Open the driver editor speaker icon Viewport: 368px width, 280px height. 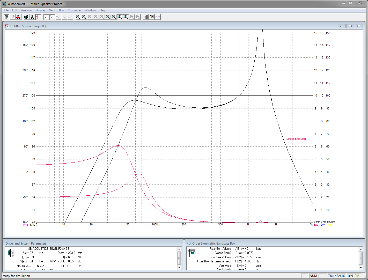pos(7,17)
